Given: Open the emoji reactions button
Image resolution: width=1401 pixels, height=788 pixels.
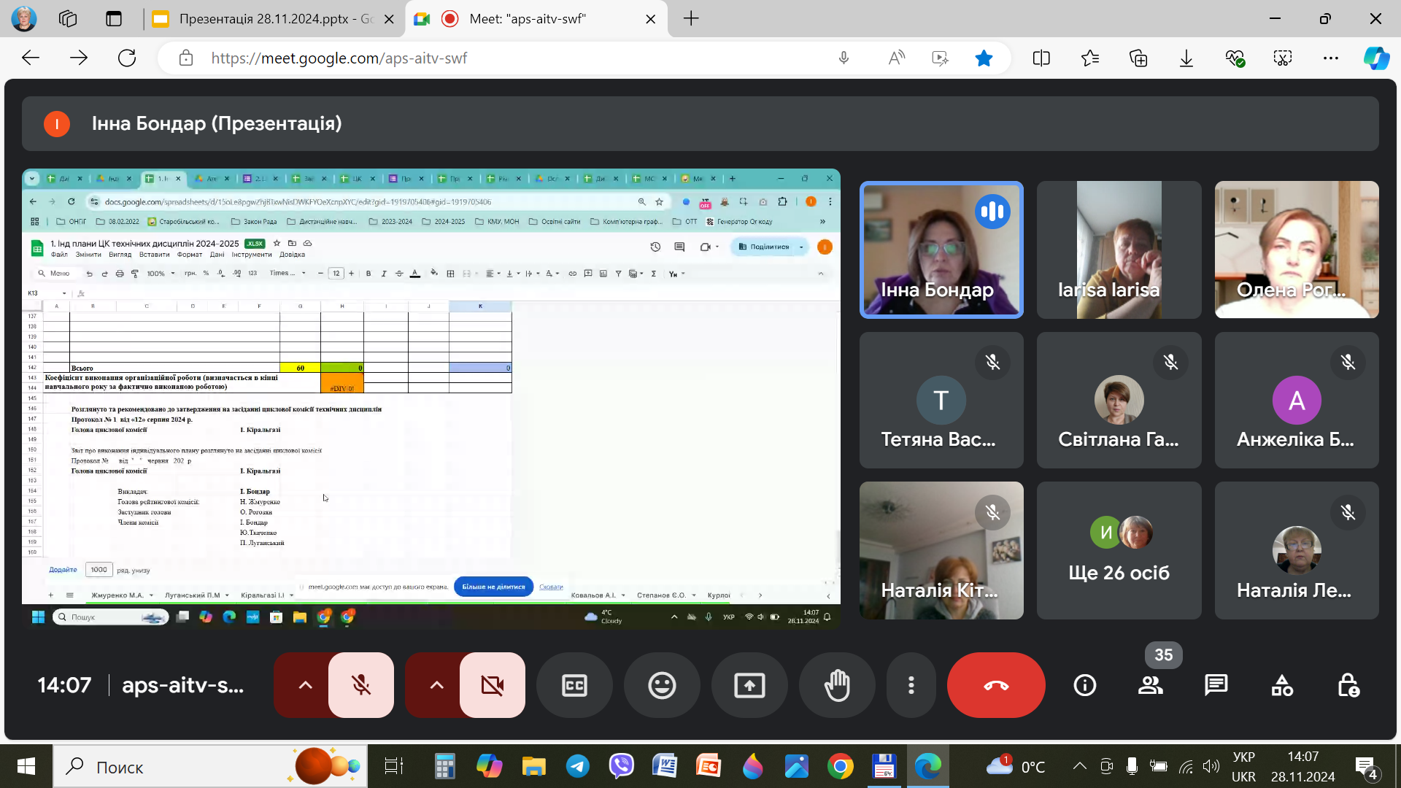Looking at the screenshot, I should [x=662, y=685].
